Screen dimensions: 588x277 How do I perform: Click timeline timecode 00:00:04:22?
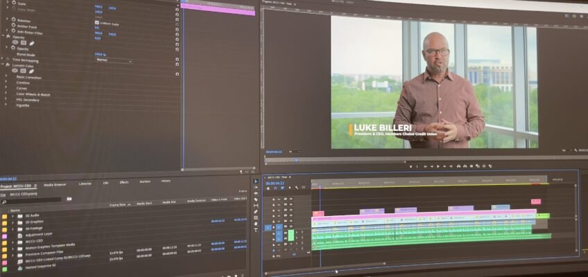[x=275, y=184]
